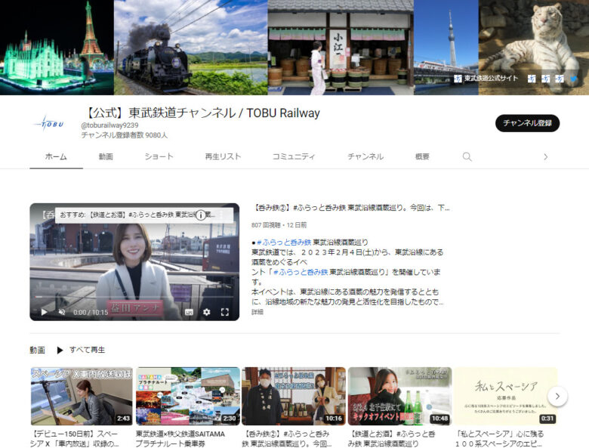Open the 【デビュー150日前】スペーシア X title

[x=74, y=439]
